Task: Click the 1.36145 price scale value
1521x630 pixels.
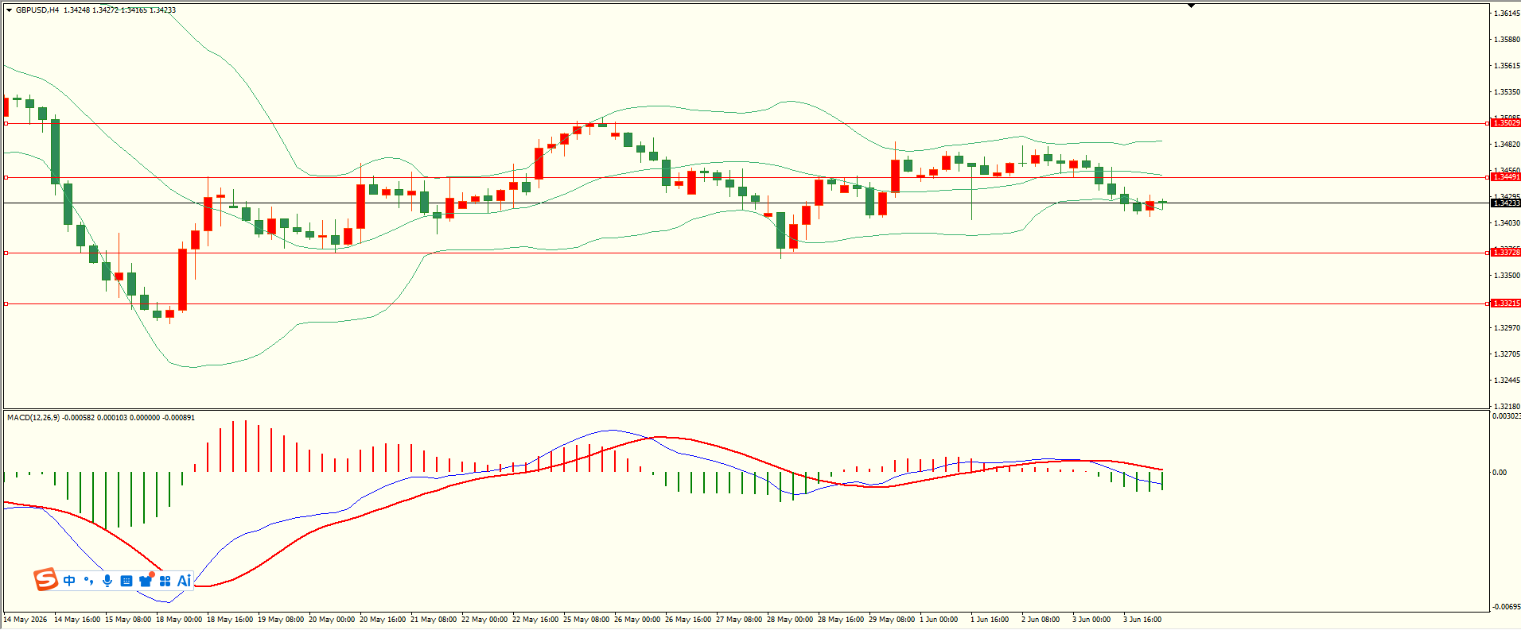Action: 1507,14
